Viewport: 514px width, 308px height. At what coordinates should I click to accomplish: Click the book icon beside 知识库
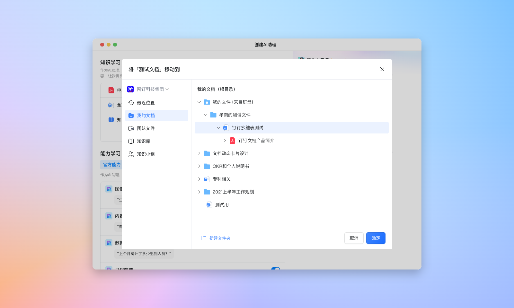pyautogui.click(x=131, y=141)
